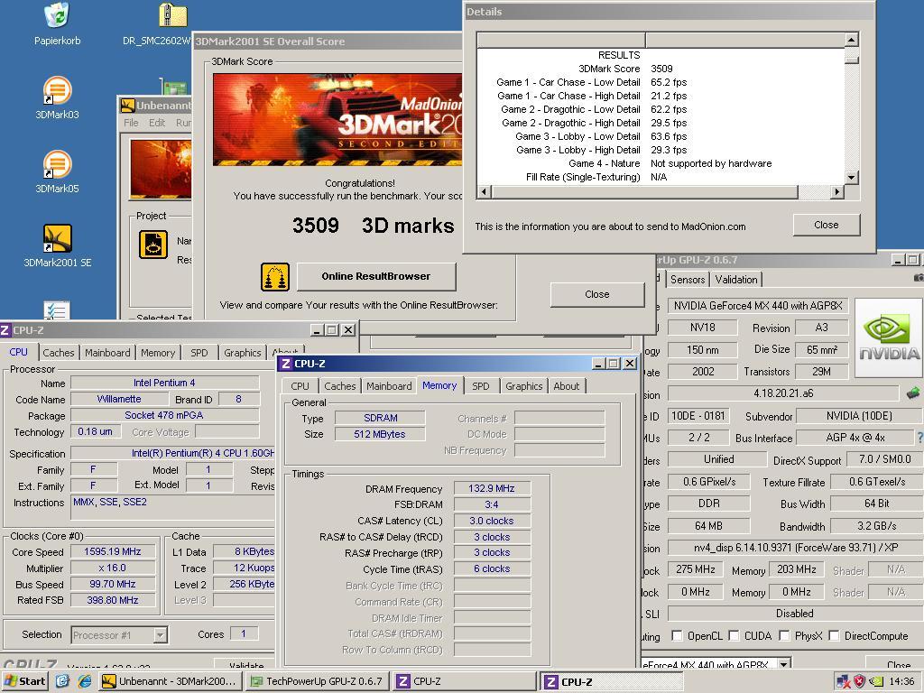Select the 3DMark Score 3509 row in Details
The image size is (924, 693).
(660, 69)
